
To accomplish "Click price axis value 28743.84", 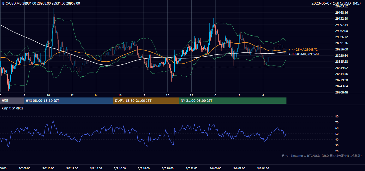I will pyautogui.click(x=341, y=86).
